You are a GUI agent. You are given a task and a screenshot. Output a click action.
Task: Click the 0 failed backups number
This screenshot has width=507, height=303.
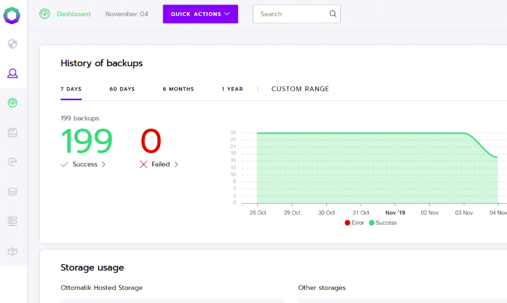[151, 141]
